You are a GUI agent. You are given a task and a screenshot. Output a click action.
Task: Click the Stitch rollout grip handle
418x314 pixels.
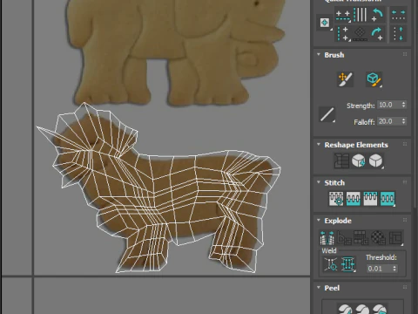coord(405,182)
